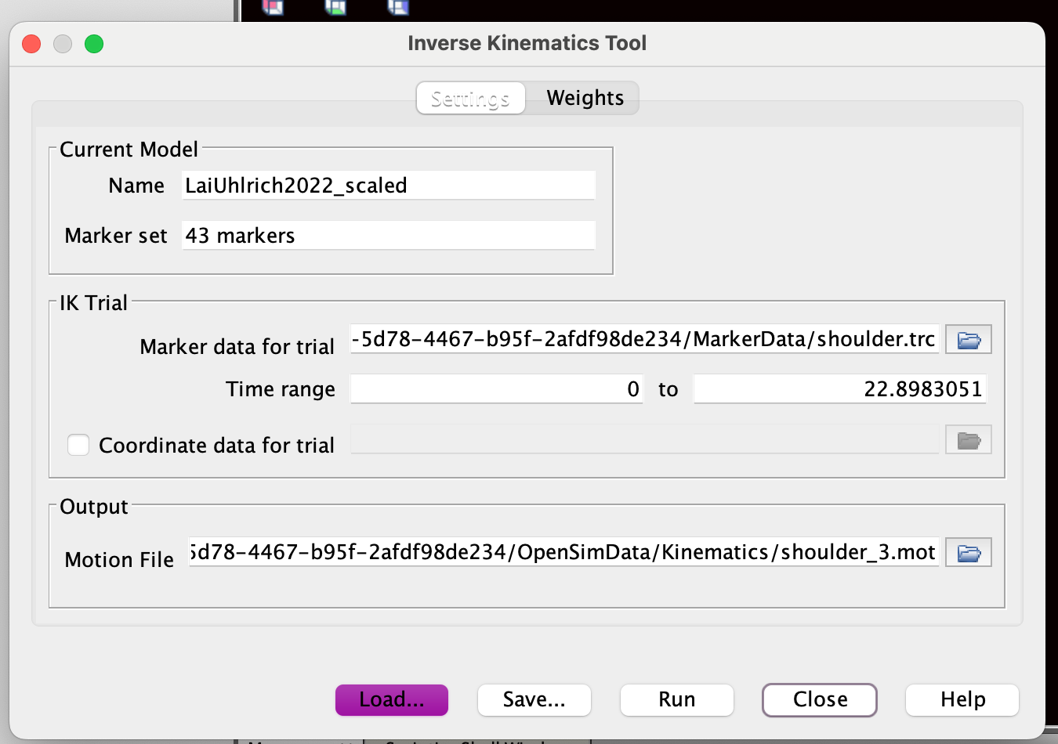Click the Inverse Kinematics Tool title
Image resolution: width=1058 pixels, height=744 pixels.
pyautogui.click(x=527, y=43)
